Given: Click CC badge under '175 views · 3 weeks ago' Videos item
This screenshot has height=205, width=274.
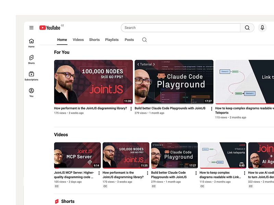Looking at the screenshot, I should [x=105, y=186].
